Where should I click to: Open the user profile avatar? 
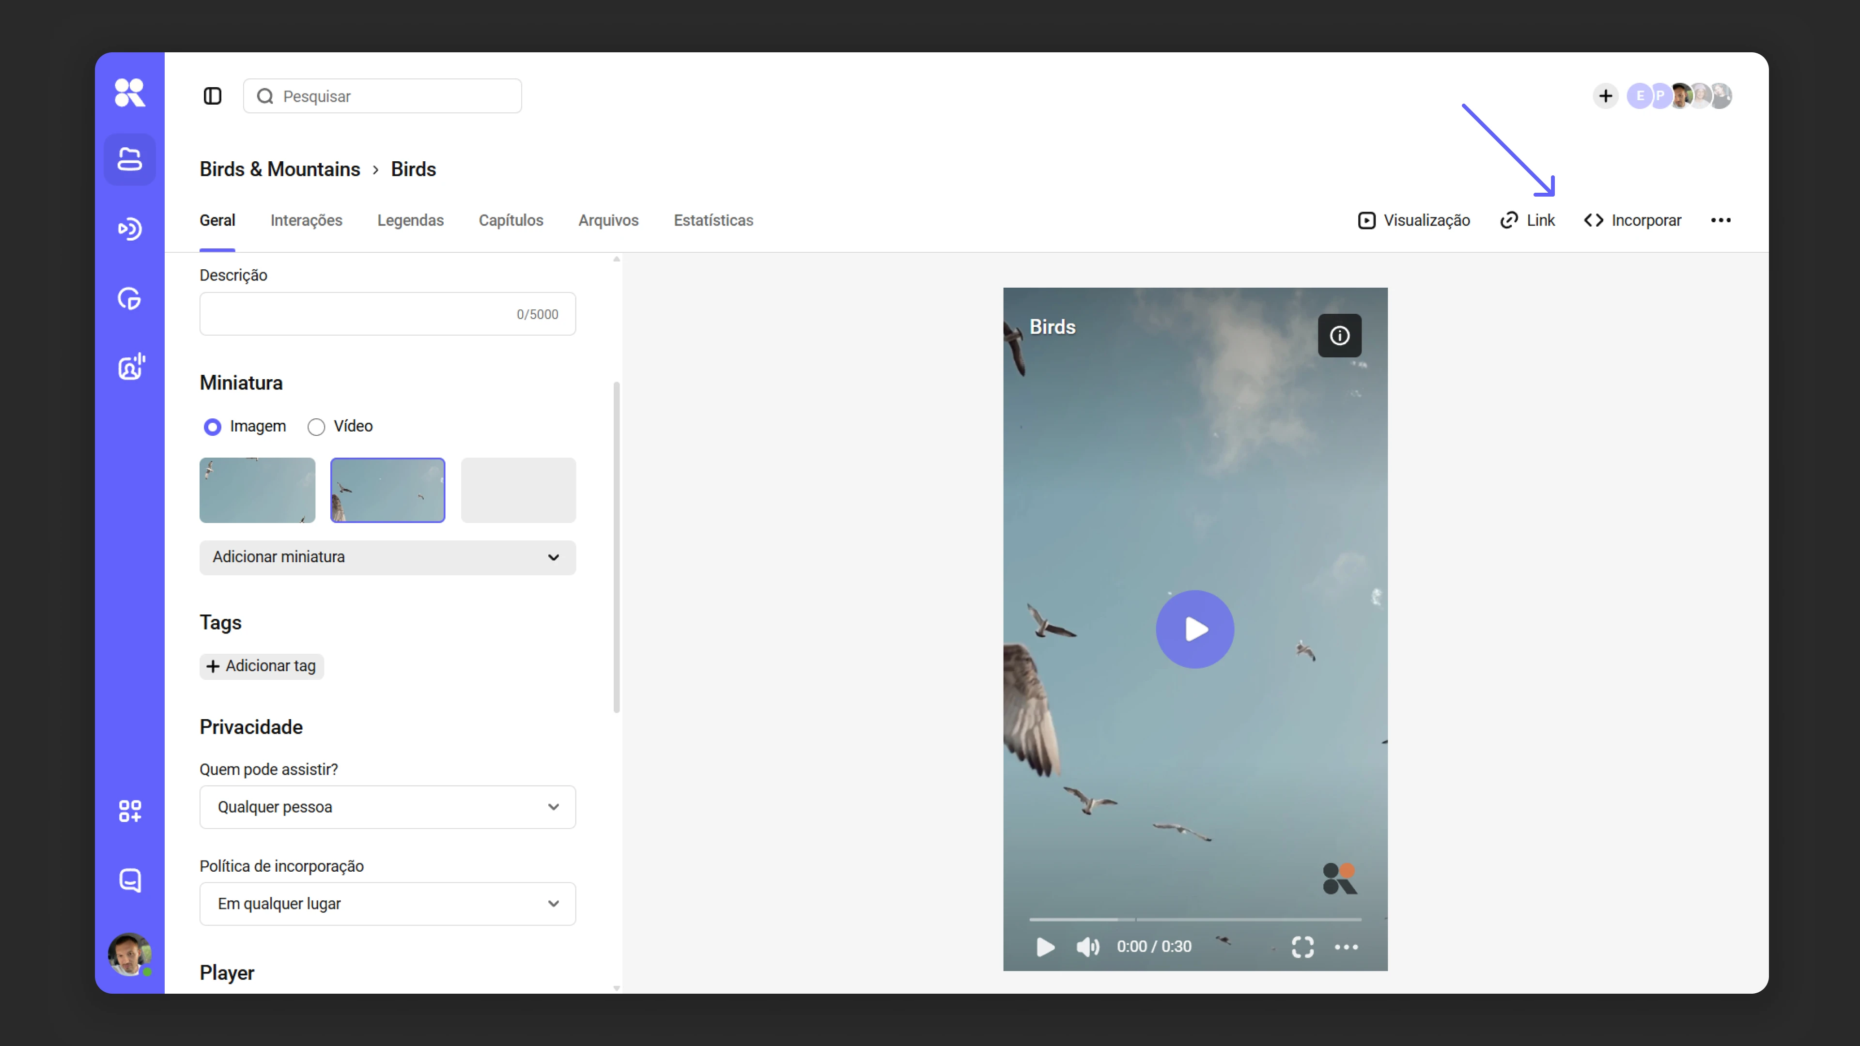click(x=129, y=954)
